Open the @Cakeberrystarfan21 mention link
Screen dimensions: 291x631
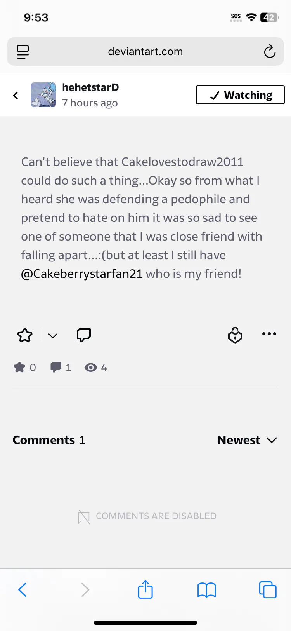(82, 274)
